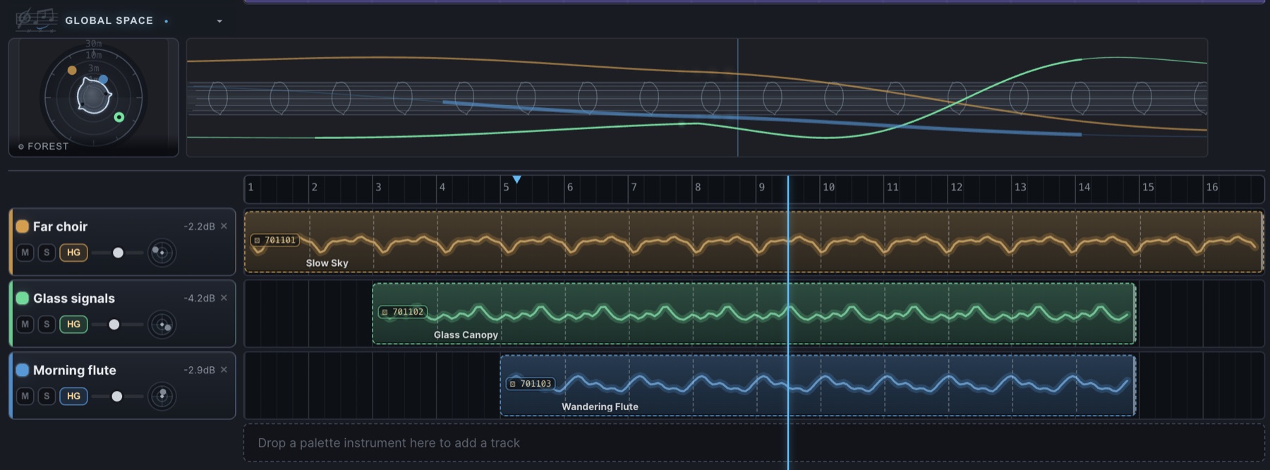Screen dimensions: 1270x470
Task: Click the Far choir orange color swatch
Action: [23, 227]
